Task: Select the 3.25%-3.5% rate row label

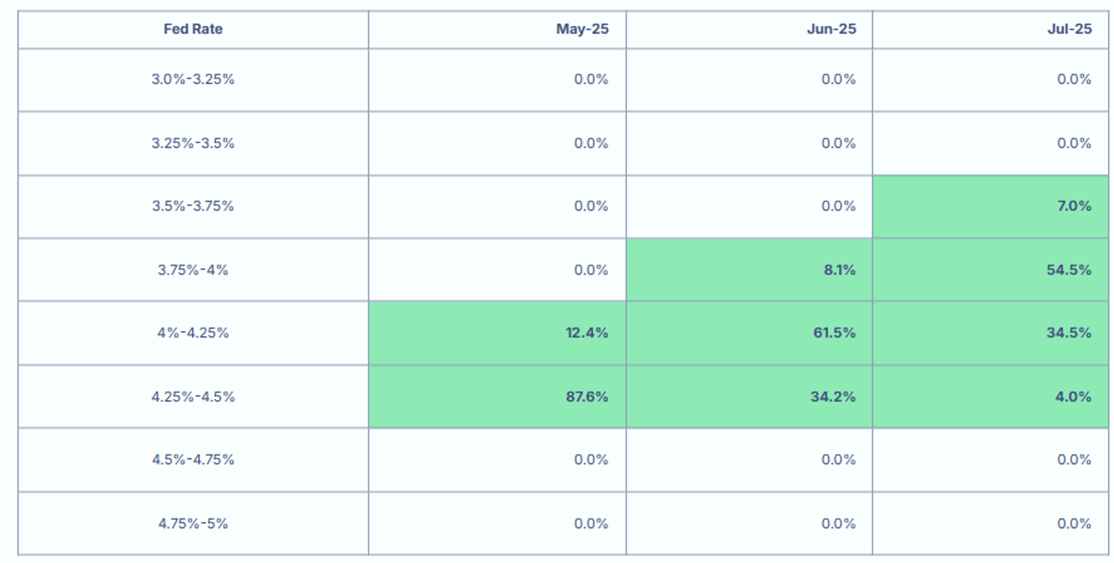Action: coord(193,143)
